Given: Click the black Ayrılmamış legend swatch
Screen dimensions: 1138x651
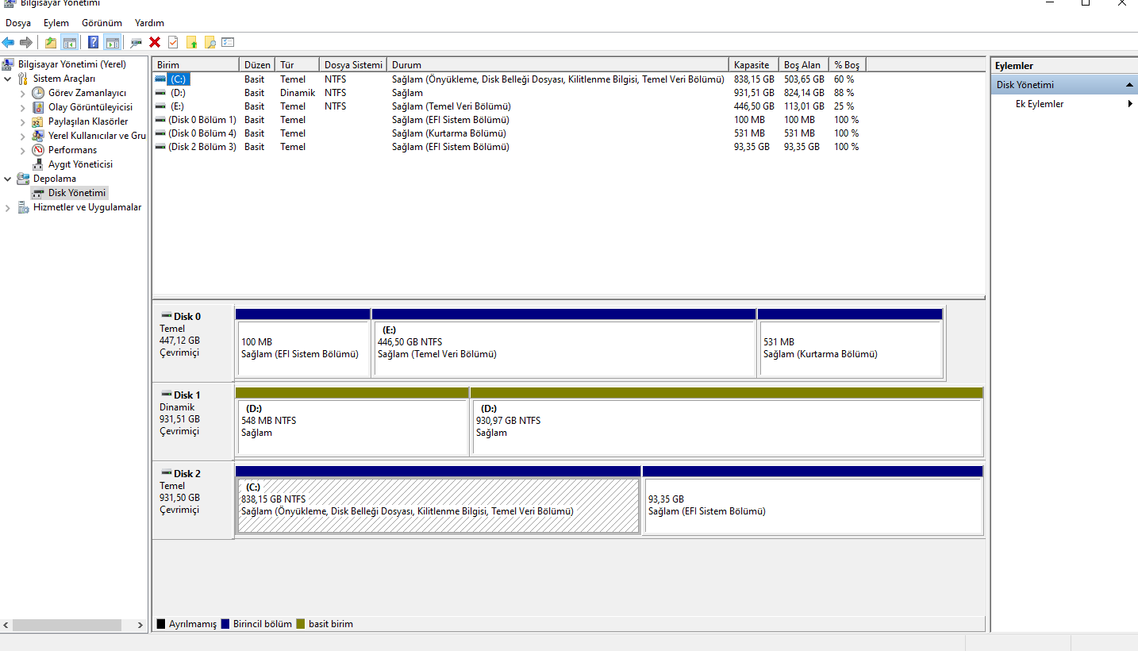Looking at the screenshot, I should coord(162,624).
